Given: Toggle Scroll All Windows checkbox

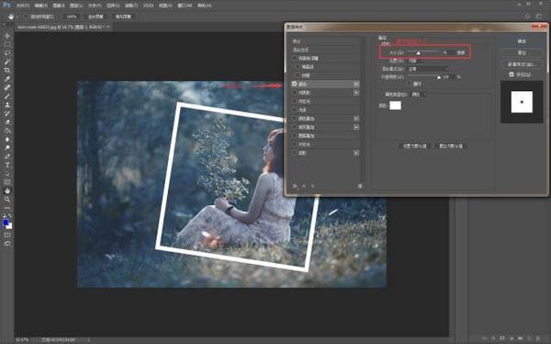Looking at the screenshot, I should click(x=26, y=17).
